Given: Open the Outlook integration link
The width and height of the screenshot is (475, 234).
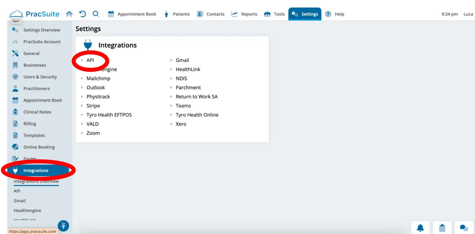Looking at the screenshot, I should [x=96, y=87].
